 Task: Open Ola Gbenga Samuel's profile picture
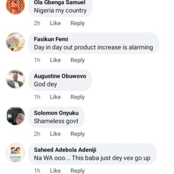pos(15,6)
